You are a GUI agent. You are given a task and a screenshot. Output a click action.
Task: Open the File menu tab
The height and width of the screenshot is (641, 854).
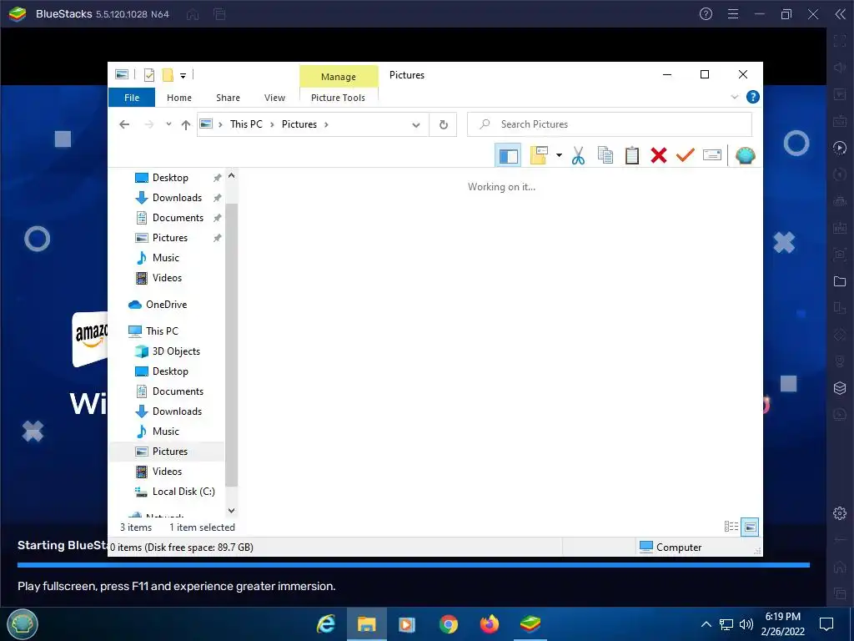coord(132,98)
